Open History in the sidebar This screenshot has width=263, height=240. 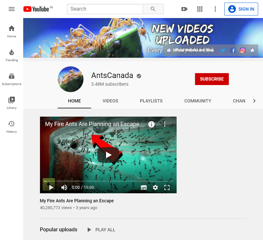[x=12, y=127]
